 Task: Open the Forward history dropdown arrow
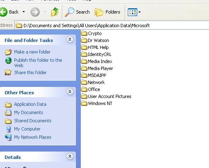coord(45,12)
